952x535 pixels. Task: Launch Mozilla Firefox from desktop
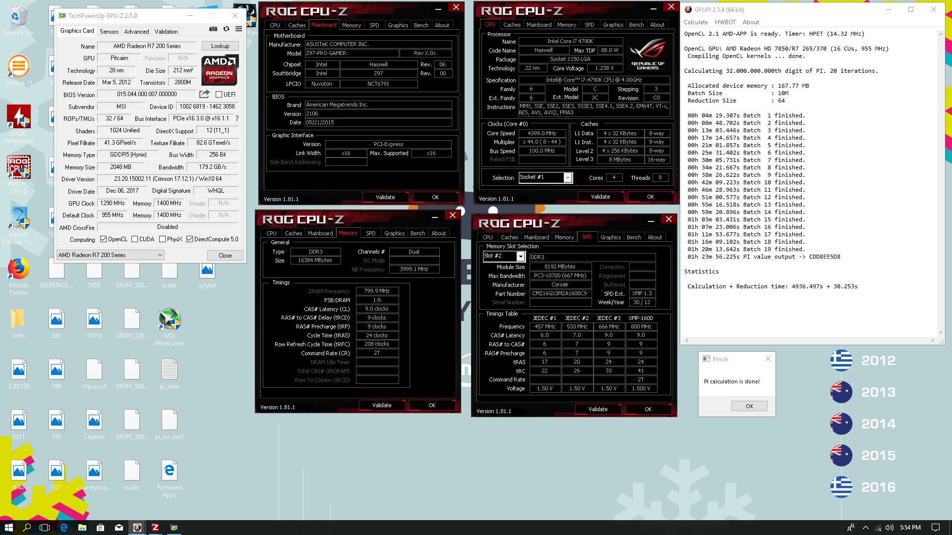coord(18,276)
